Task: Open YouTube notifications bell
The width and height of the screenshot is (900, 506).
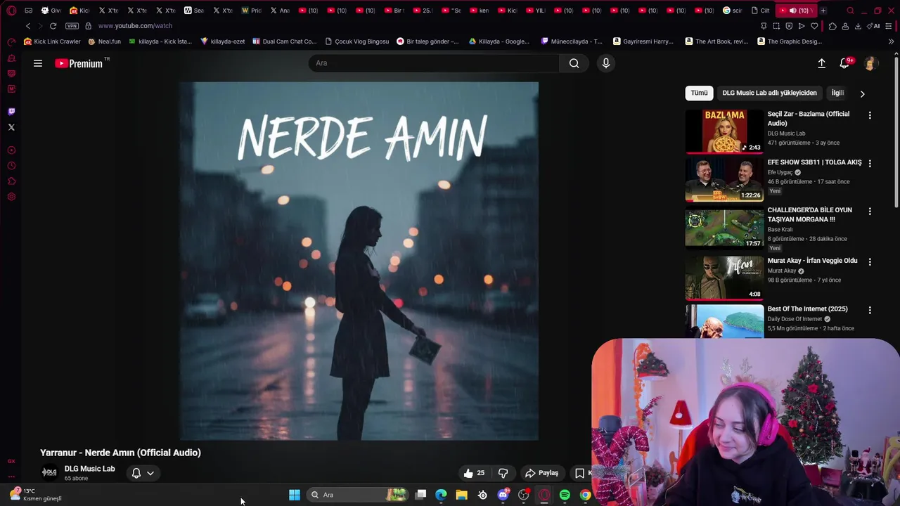Action: [x=845, y=63]
